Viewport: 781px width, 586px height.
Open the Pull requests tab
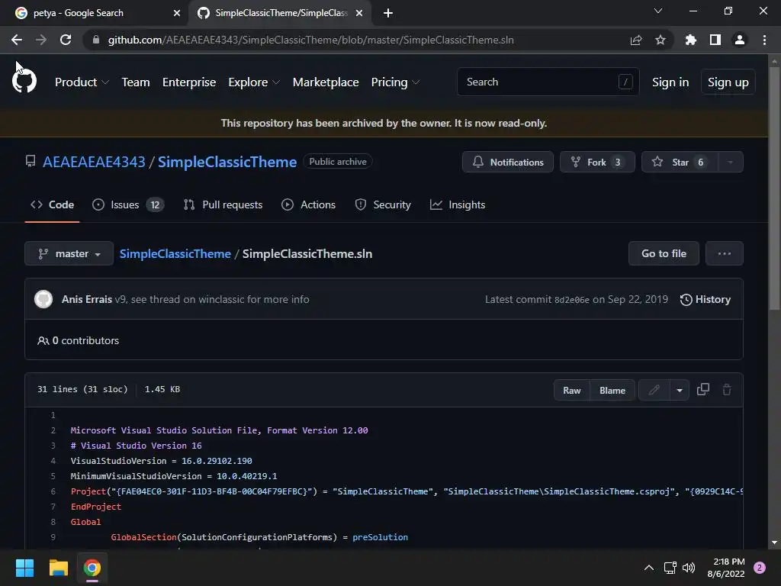point(223,204)
